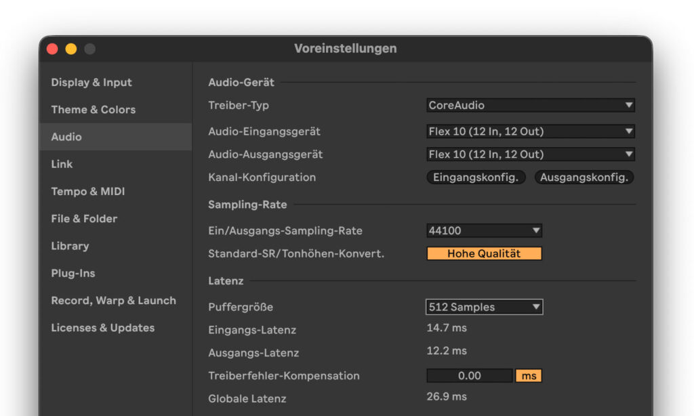Open the 512 Samples Puffergröße dropdown

(484, 307)
